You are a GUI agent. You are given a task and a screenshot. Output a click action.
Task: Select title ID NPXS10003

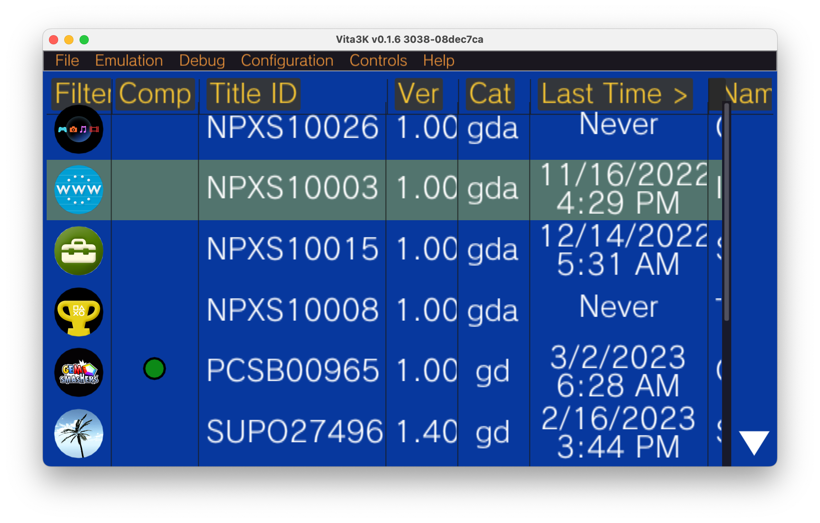[293, 188]
